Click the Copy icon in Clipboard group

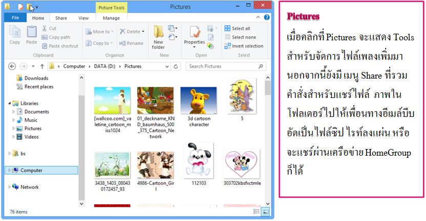(x=15, y=35)
